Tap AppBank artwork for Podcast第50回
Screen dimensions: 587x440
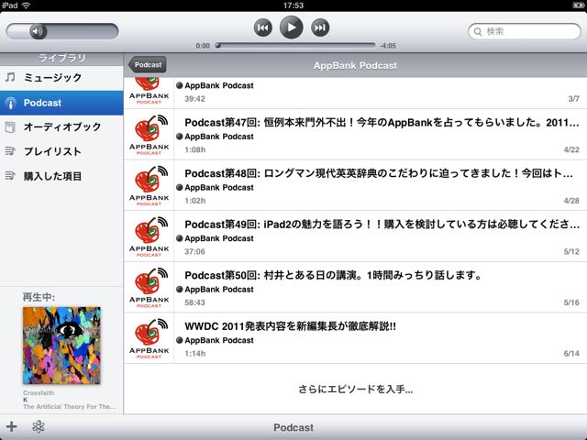tap(149, 287)
